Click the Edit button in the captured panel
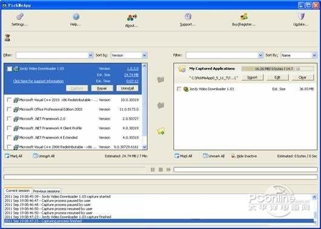This screenshot has width=321, height=229. tap(277, 77)
